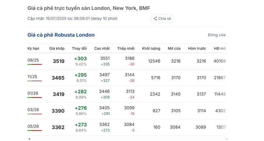Click the Thay đổi column header

(79, 48)
